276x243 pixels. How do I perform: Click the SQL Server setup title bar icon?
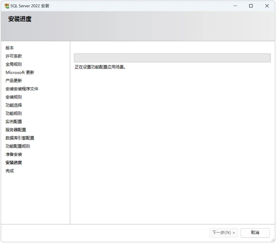click(x=7, y=6)
